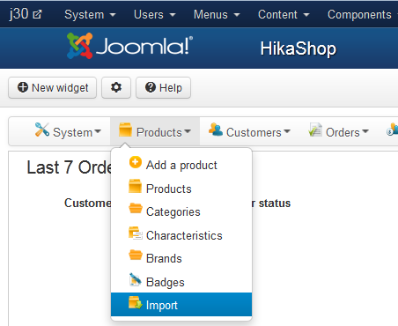The width and height of the screenshot is (398, 326).
Task: Open the Users dropdown menu
Action: 155,15
